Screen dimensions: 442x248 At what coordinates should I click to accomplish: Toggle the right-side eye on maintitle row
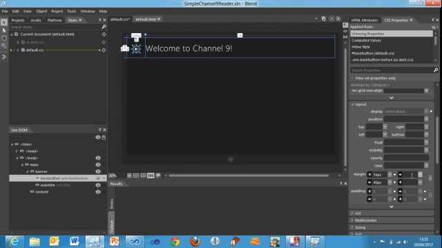pos(98,185)
